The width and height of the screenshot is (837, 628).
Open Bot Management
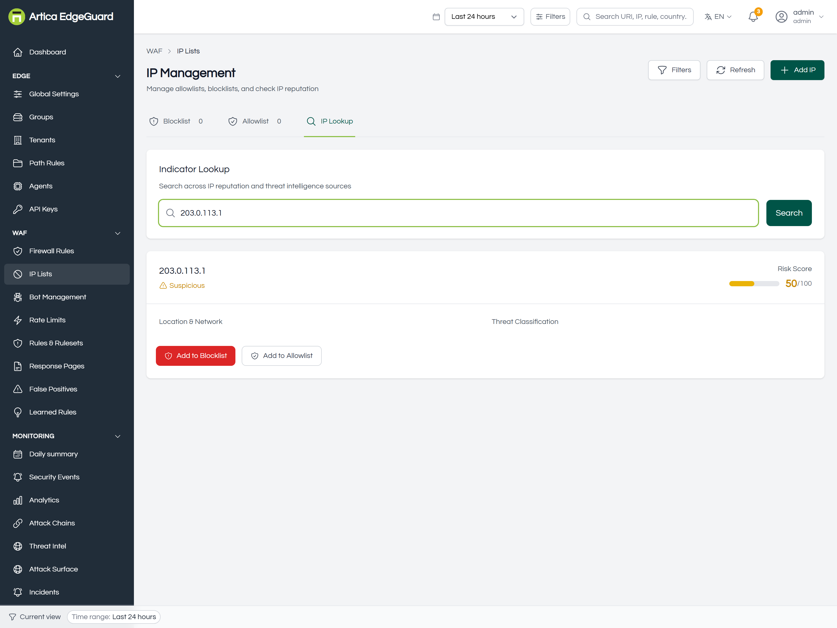(x=67, y=297)
